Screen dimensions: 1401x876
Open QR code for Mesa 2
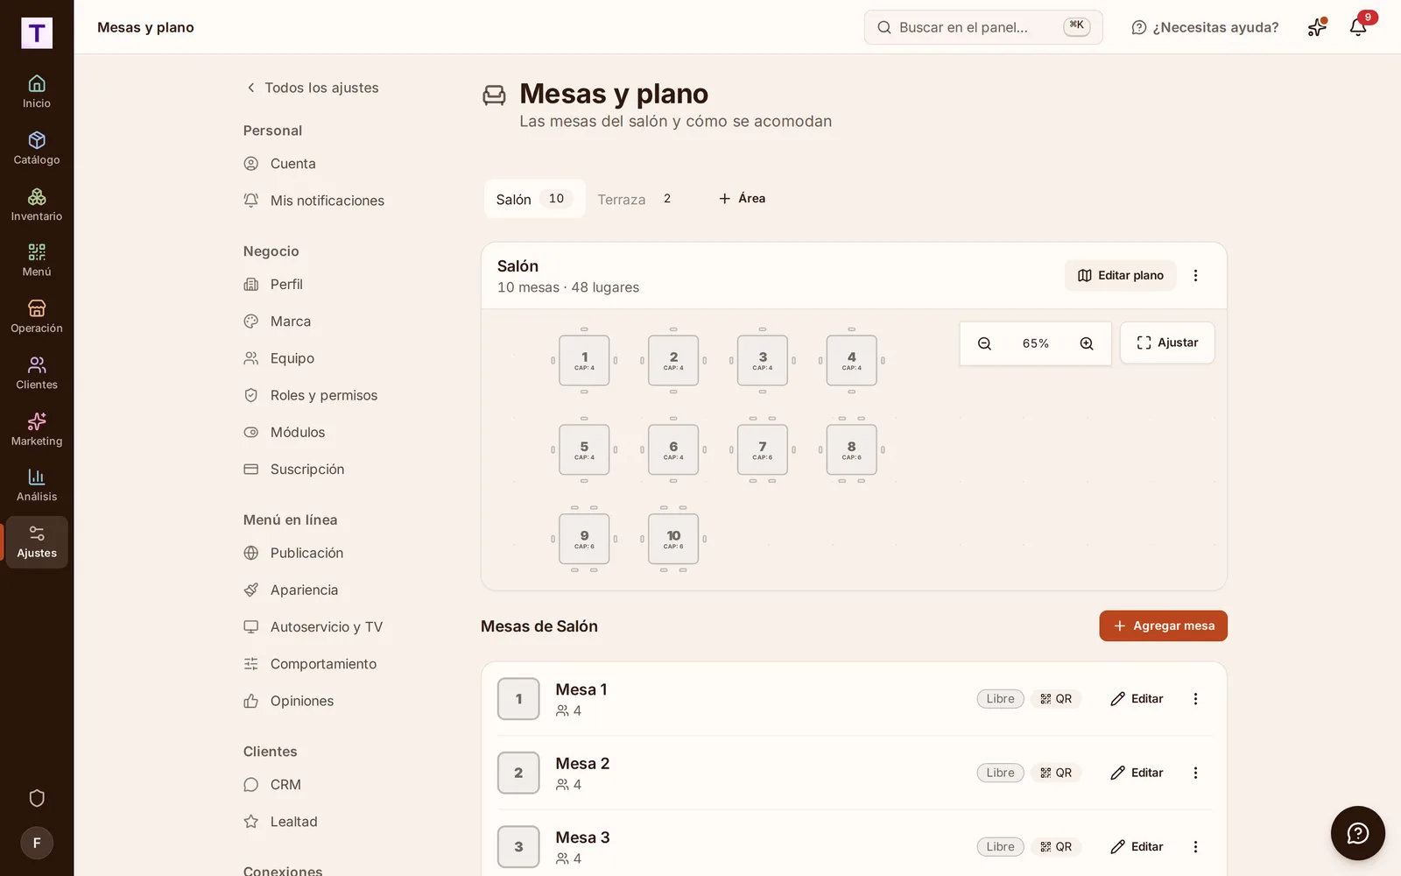[1056, 773]
